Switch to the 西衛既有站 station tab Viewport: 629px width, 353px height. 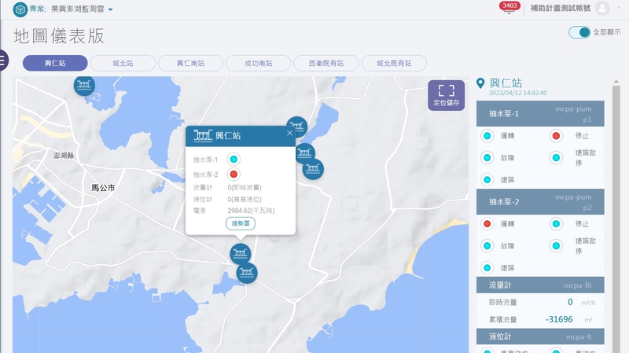[x=326, y=64]
